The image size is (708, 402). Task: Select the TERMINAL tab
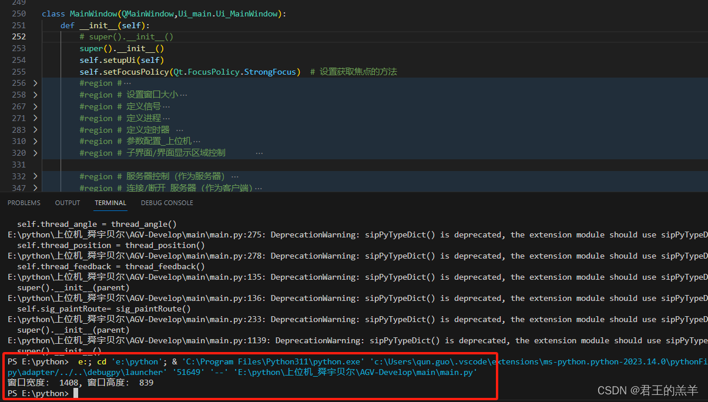[x=110, y=202]
